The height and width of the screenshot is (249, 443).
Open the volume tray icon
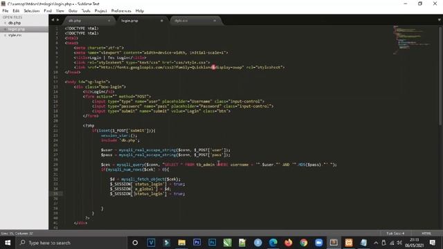tap(399, 243)
